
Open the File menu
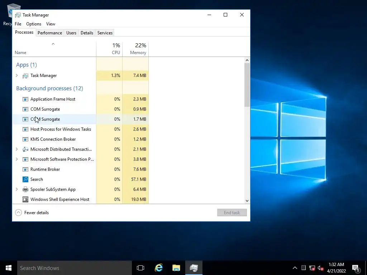[x=18, y=24]
